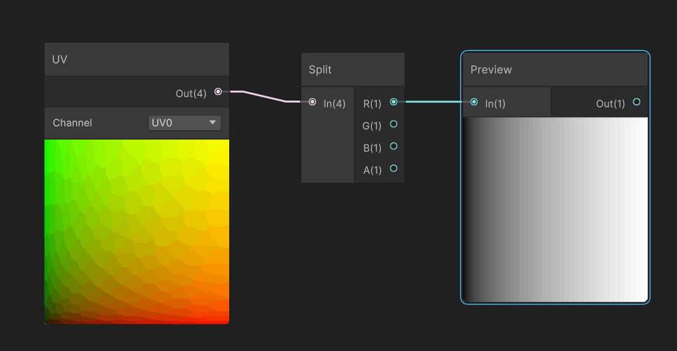The height and width of the screenshot is (351, 677).
Task: Click the G(1) label on Split node
Action: [372, 126]
